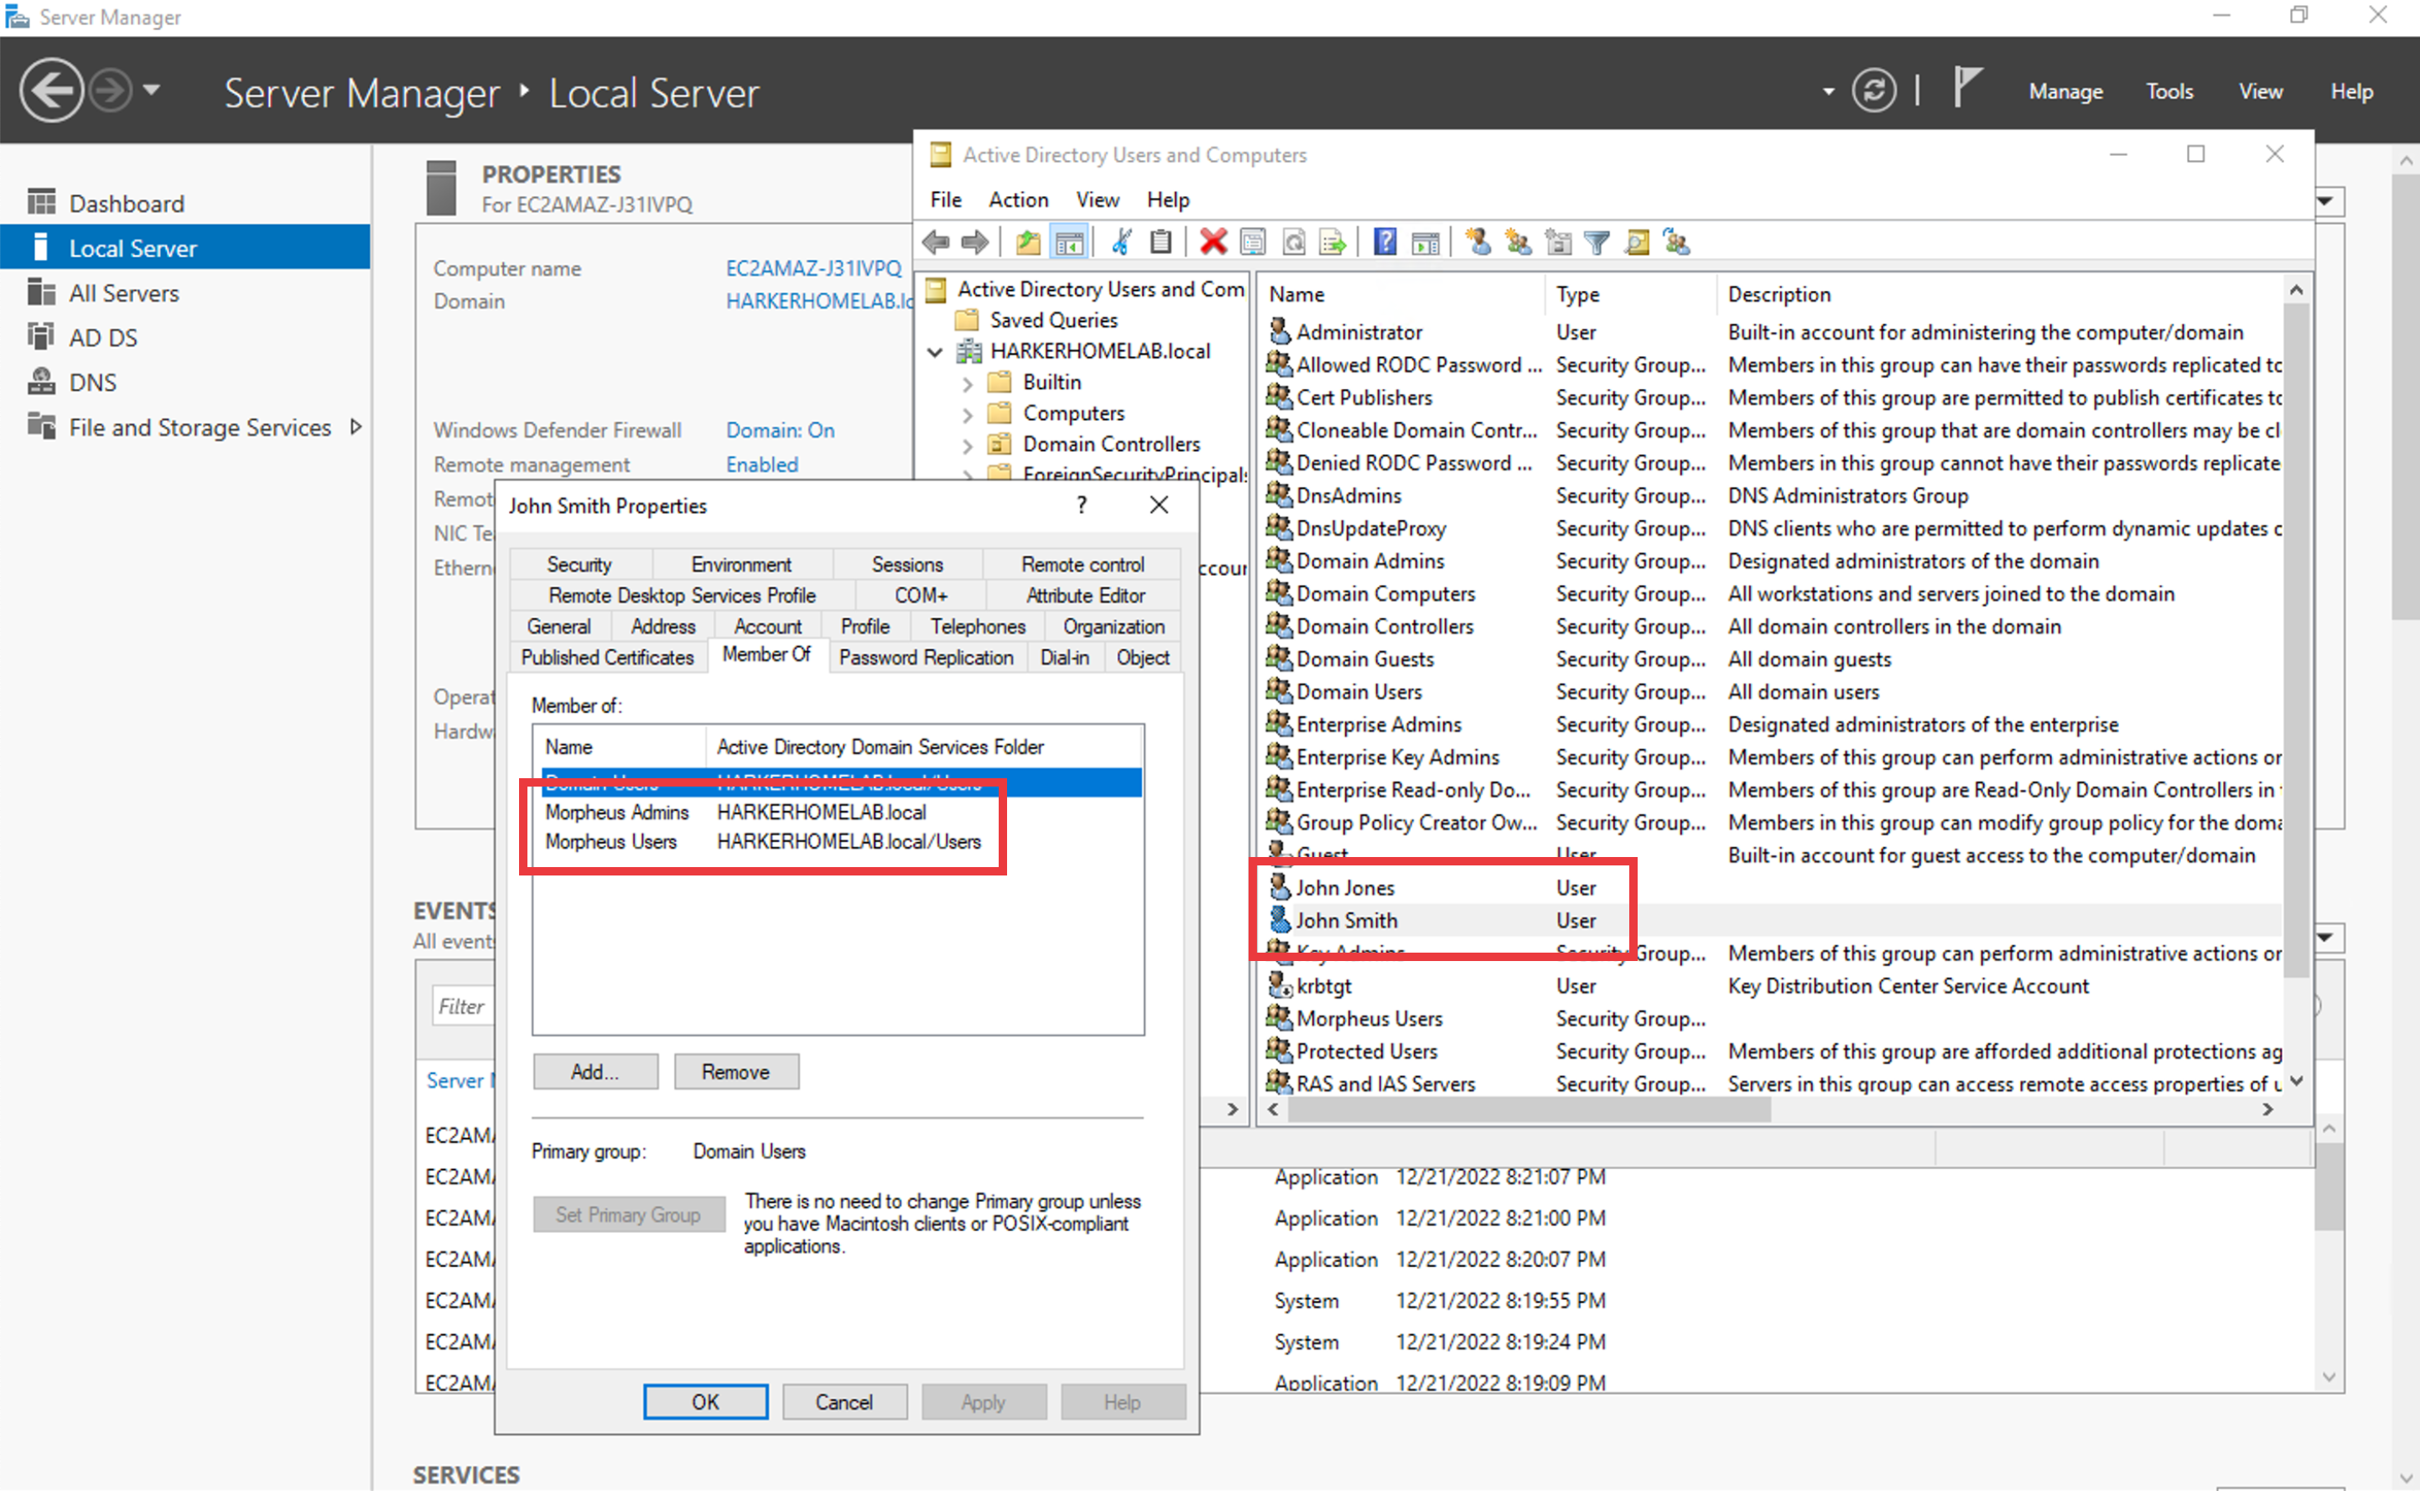Expand the Computers container node
Image resolution: width=2420 pixels, height=1491 pixels.
point(967,414)
